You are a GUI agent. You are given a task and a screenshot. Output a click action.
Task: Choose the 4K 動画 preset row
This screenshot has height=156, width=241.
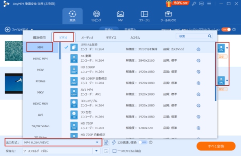coord(138,58)
